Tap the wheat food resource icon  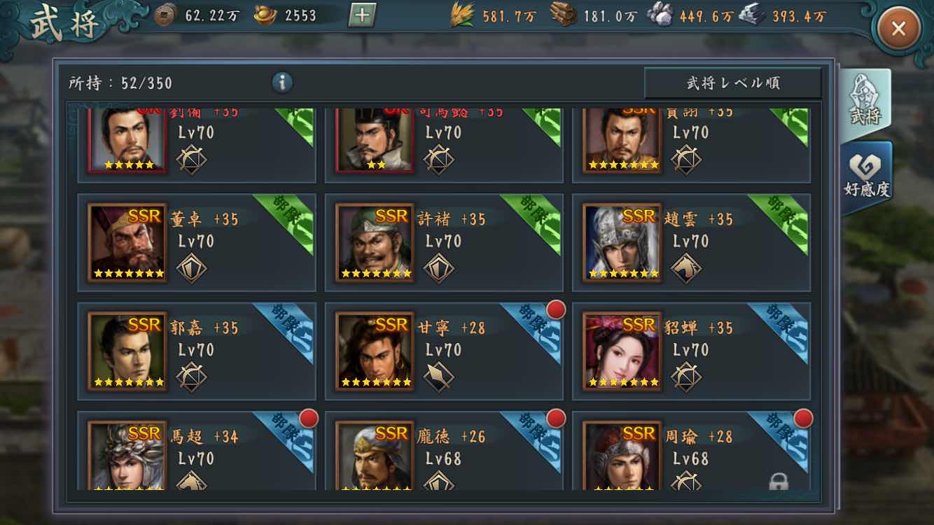click(461, 15)
